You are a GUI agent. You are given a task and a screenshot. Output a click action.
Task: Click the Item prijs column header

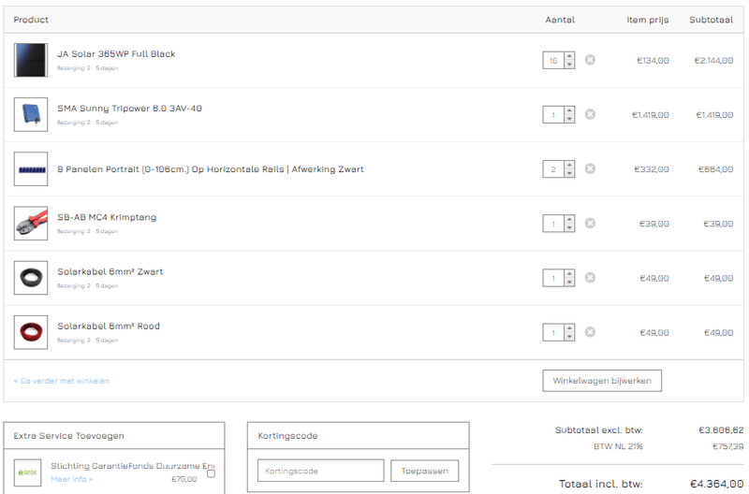(648, 20)
